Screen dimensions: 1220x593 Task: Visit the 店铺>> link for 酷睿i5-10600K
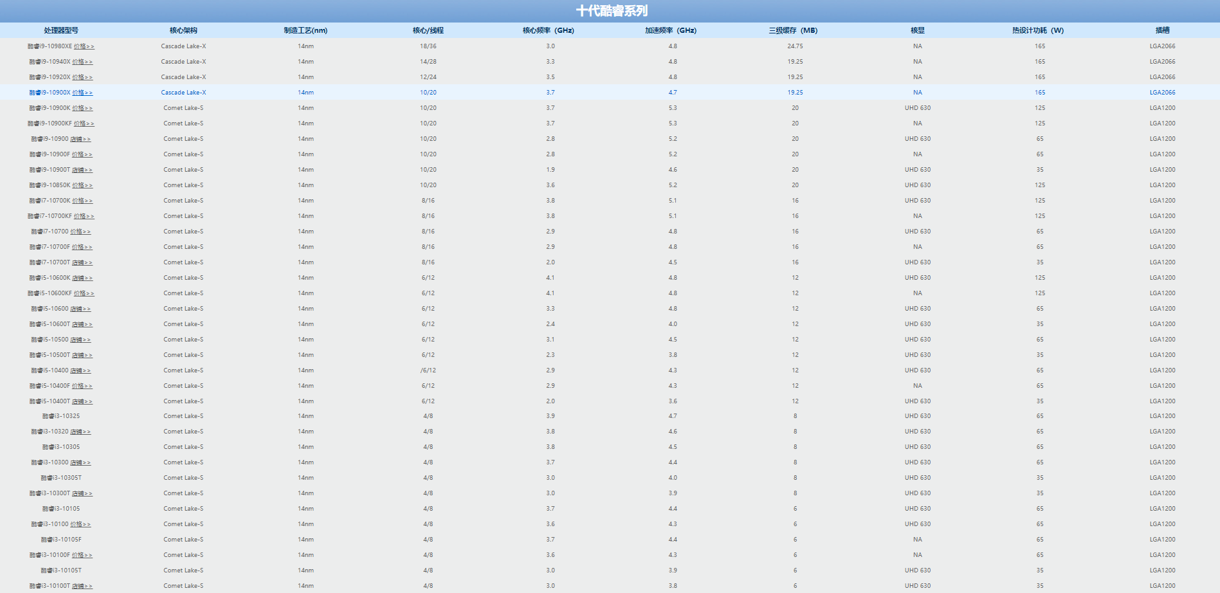click(x=82, y=278)
